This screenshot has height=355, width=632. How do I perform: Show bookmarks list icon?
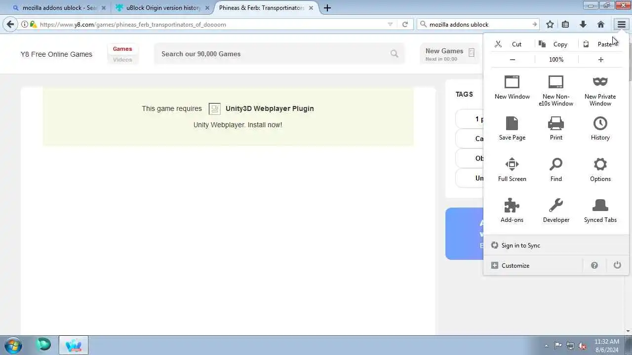tap(566, 24)
